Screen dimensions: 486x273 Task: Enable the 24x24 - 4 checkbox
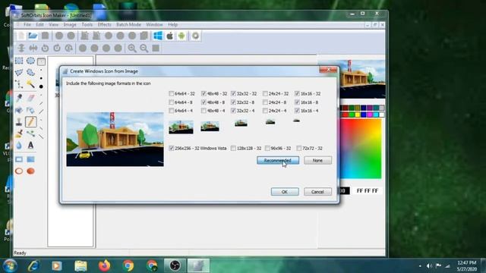pos(265,111)
